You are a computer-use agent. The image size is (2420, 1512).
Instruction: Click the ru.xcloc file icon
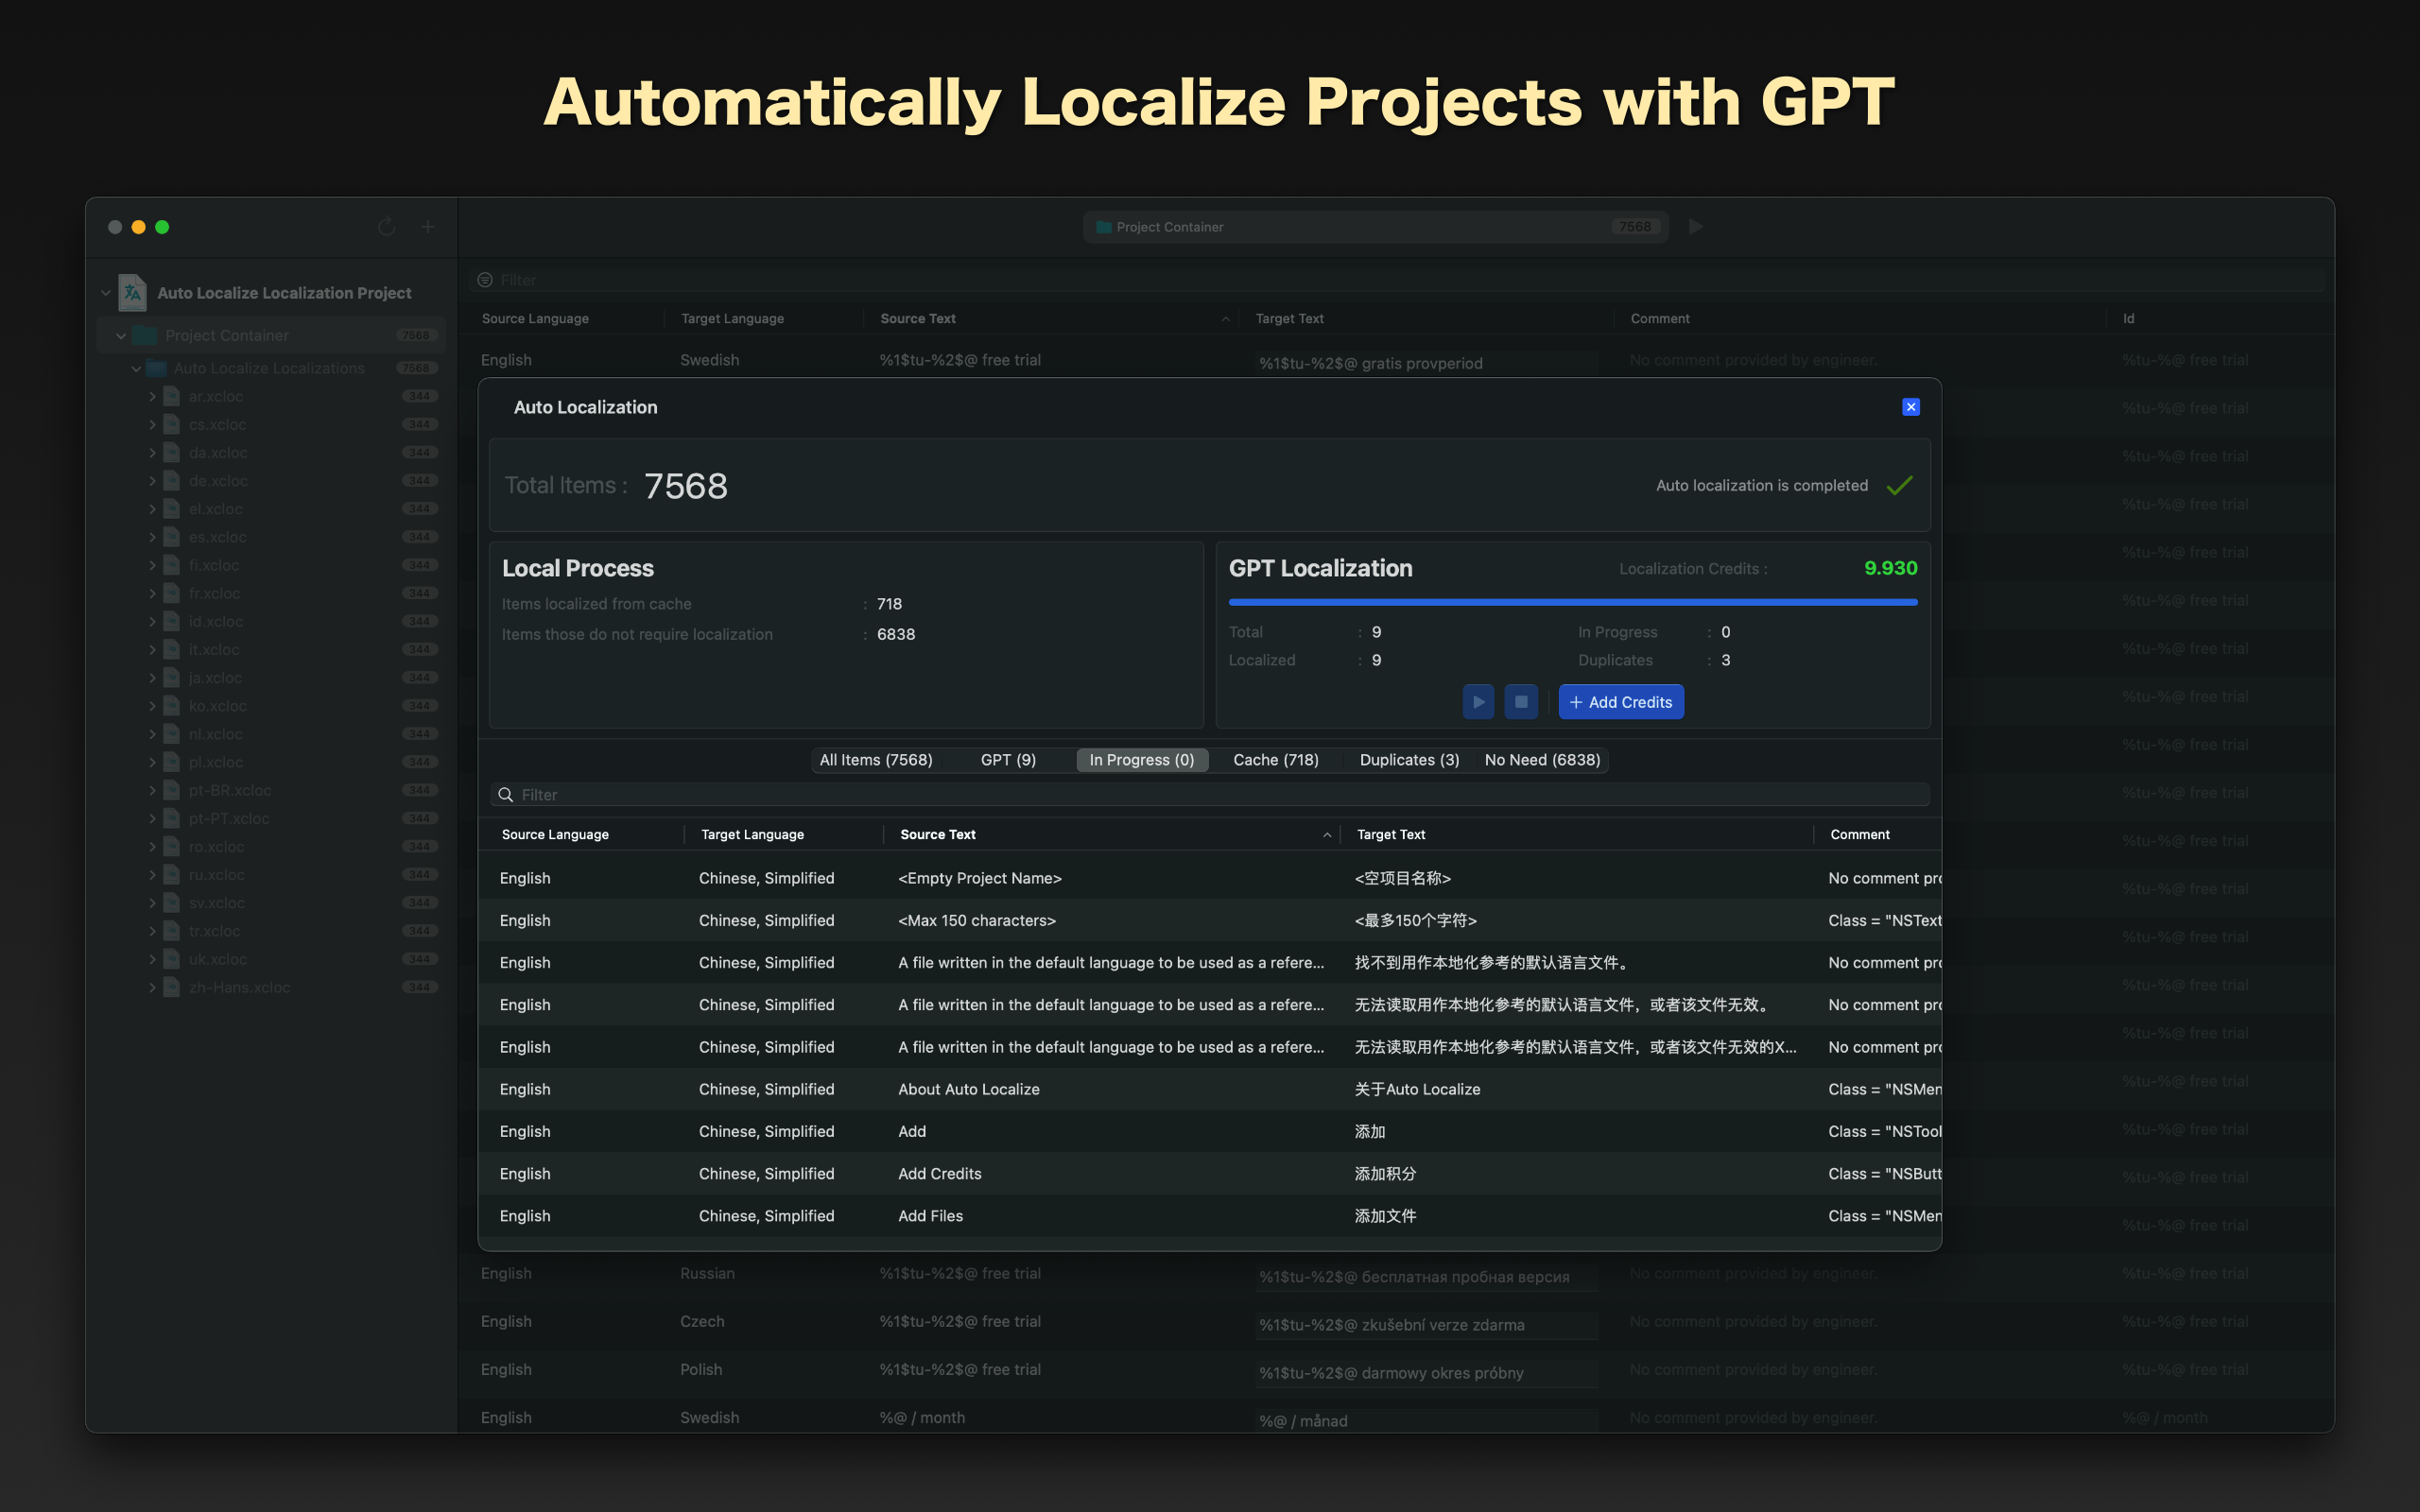click(x=172, y=874)
